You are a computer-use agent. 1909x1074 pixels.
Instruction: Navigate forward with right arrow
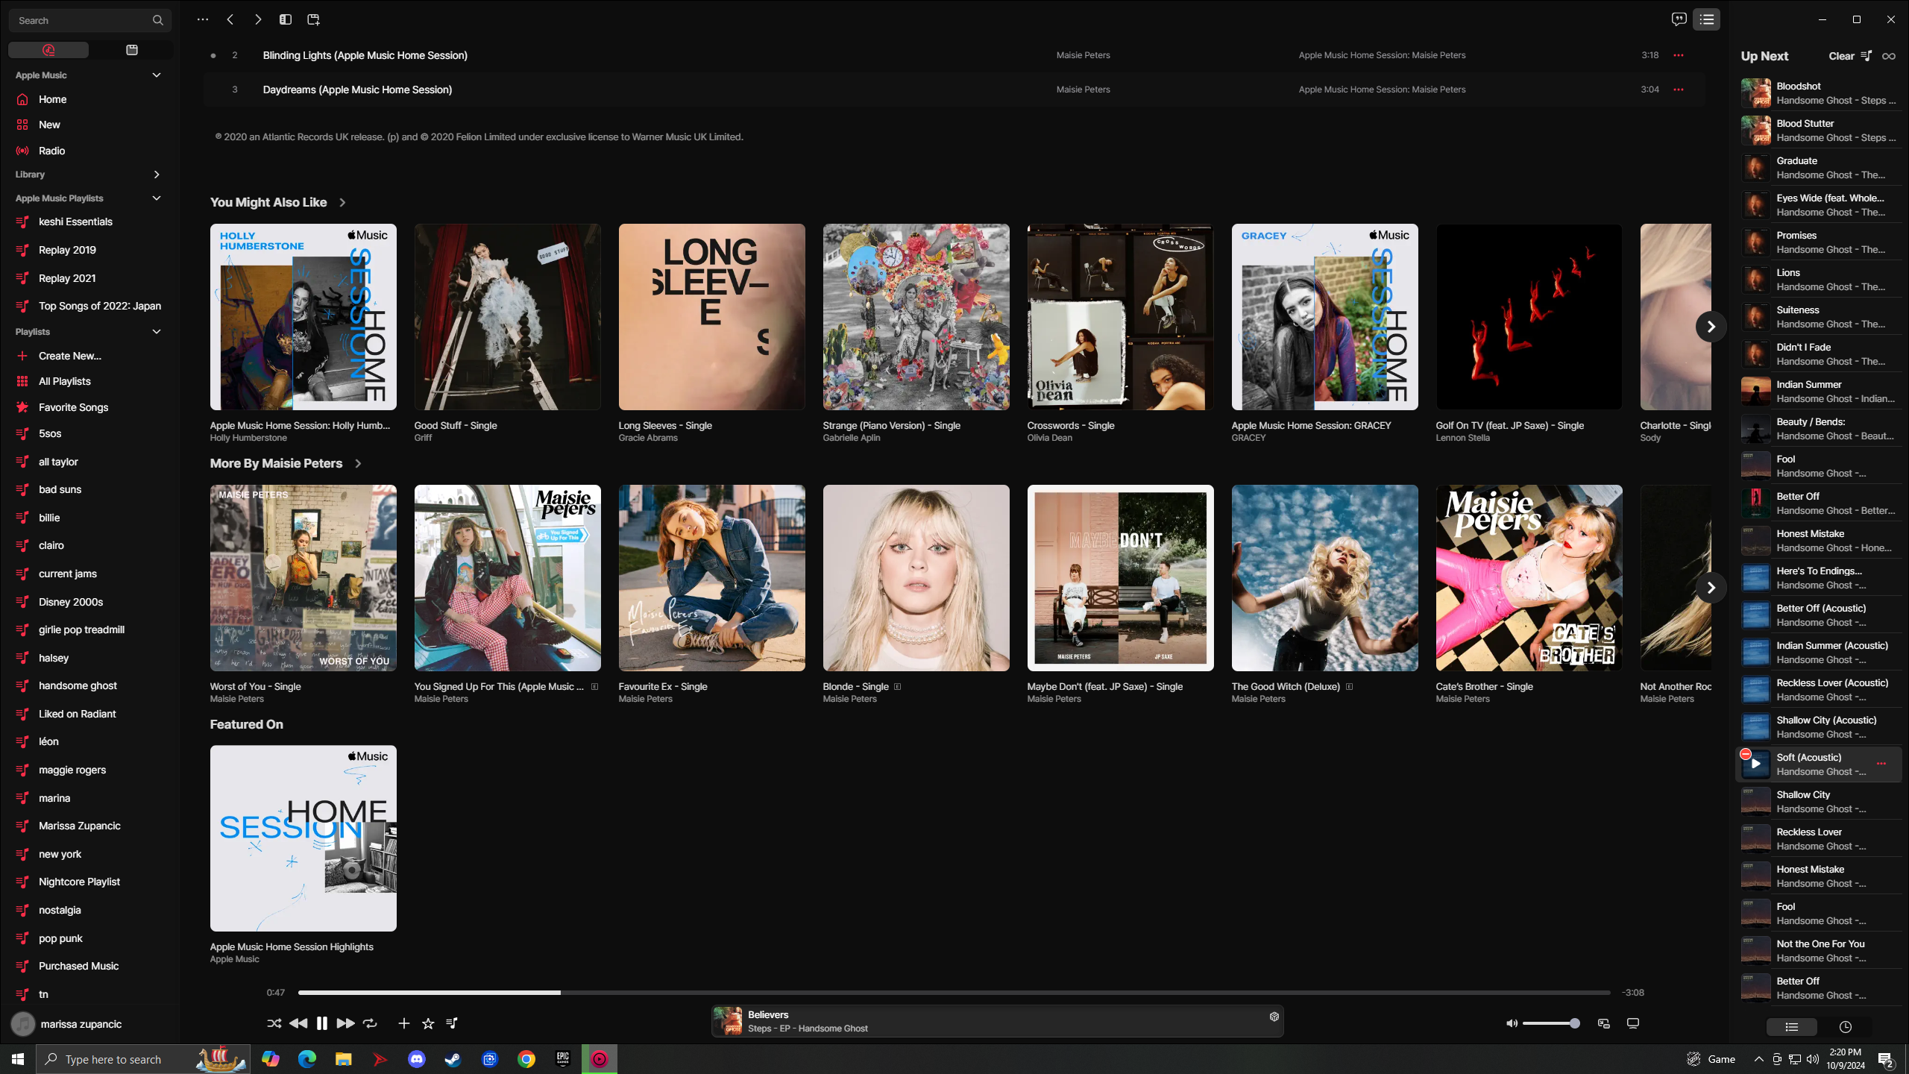click(x=258, y=19)
